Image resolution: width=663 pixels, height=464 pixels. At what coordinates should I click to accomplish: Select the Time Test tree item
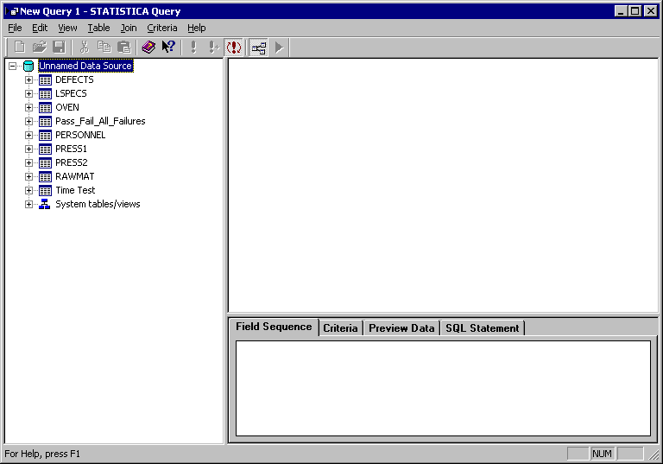click(75, 190)
